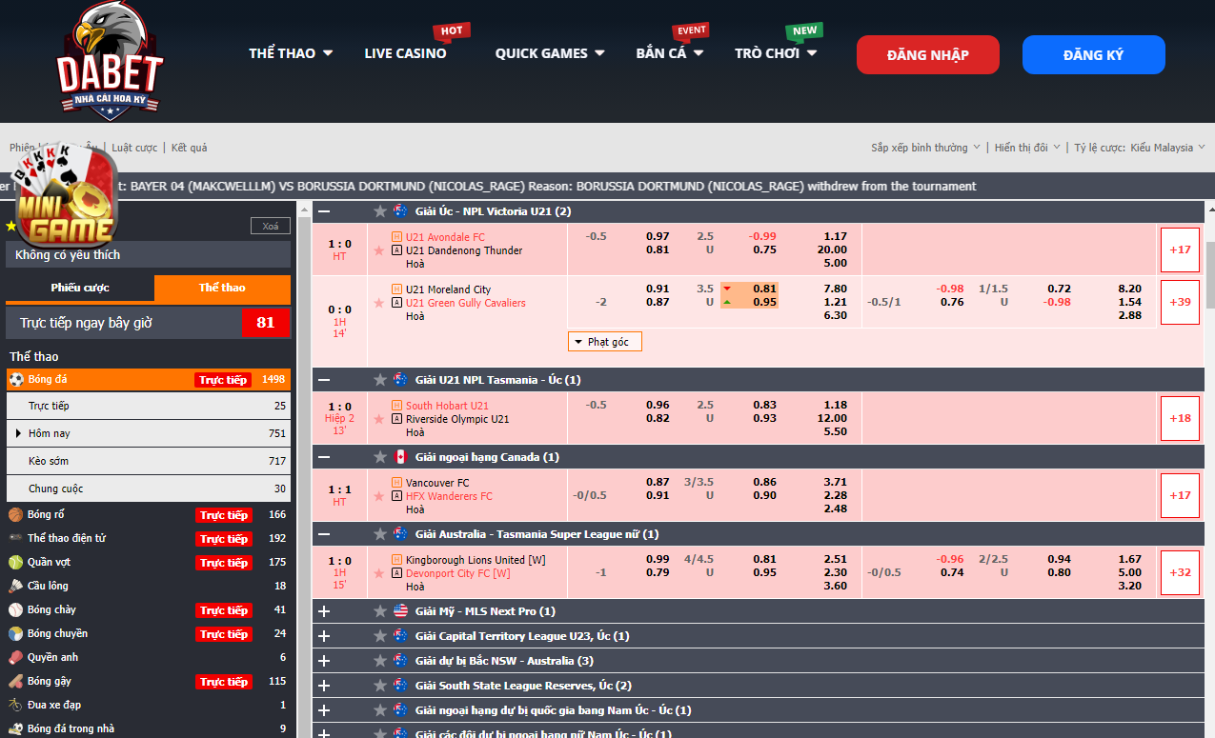Select the basketball icon for Bóng rổ

(16, 515)
